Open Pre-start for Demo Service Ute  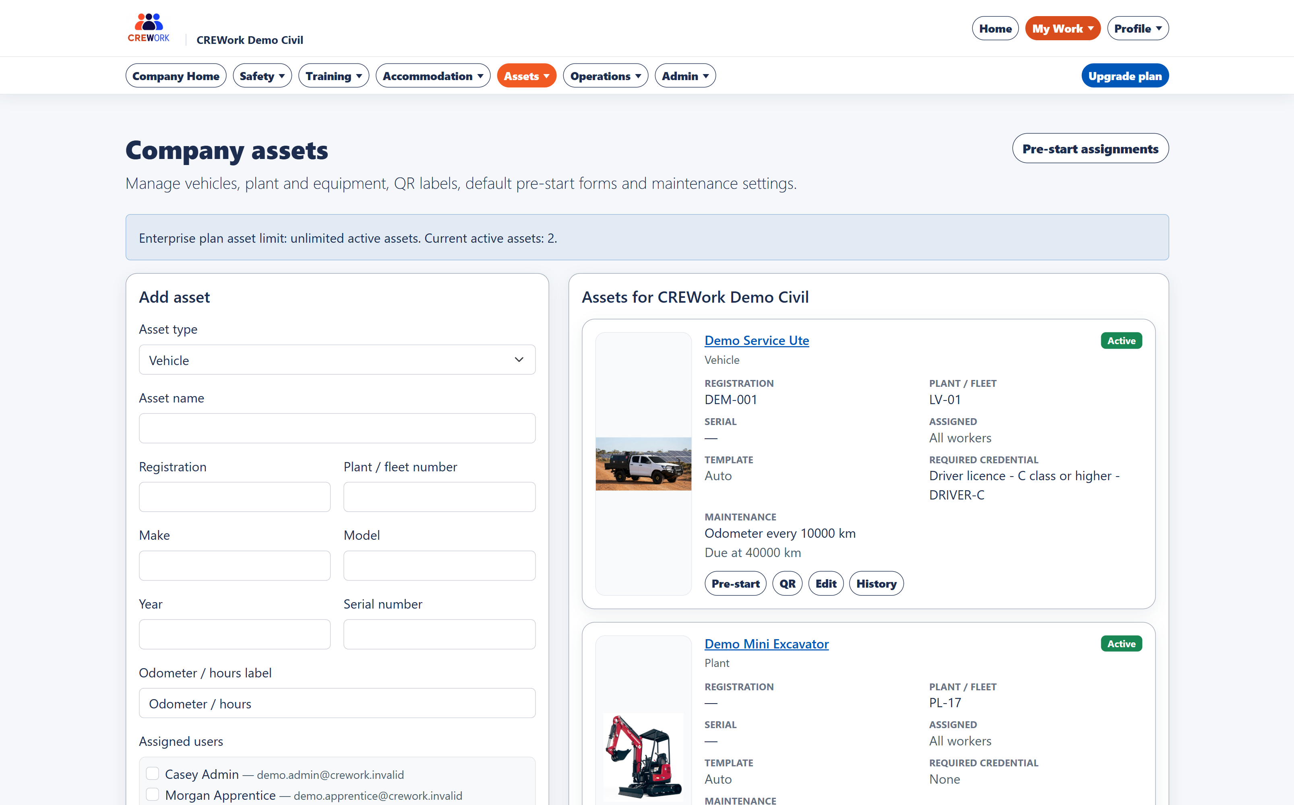click(736, 584)
